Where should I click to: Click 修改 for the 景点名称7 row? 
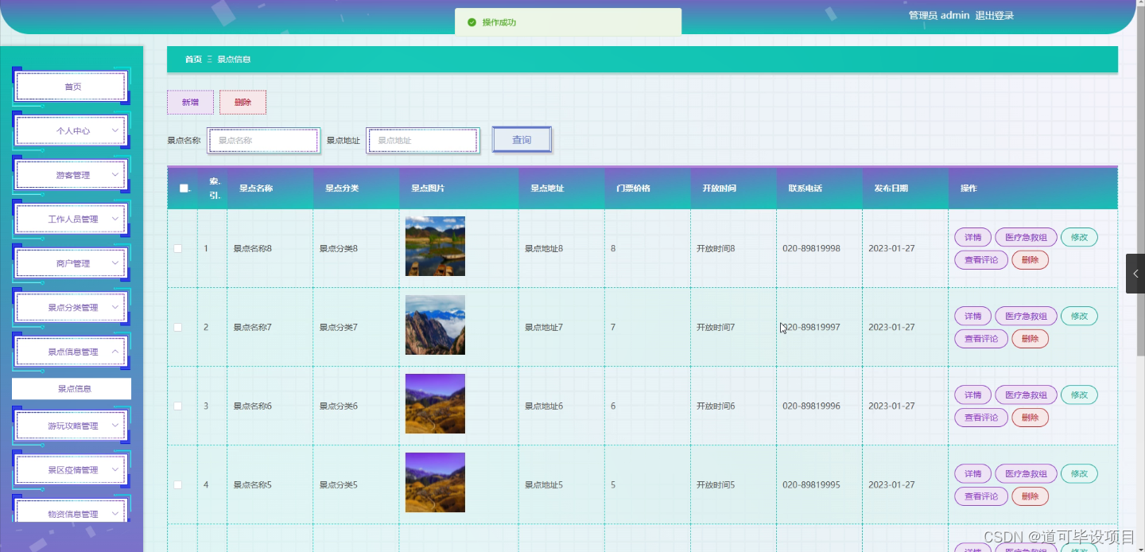coord(1079,316)
